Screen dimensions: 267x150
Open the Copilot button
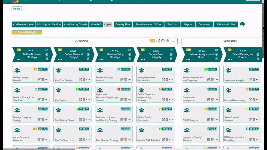point(108,24)
